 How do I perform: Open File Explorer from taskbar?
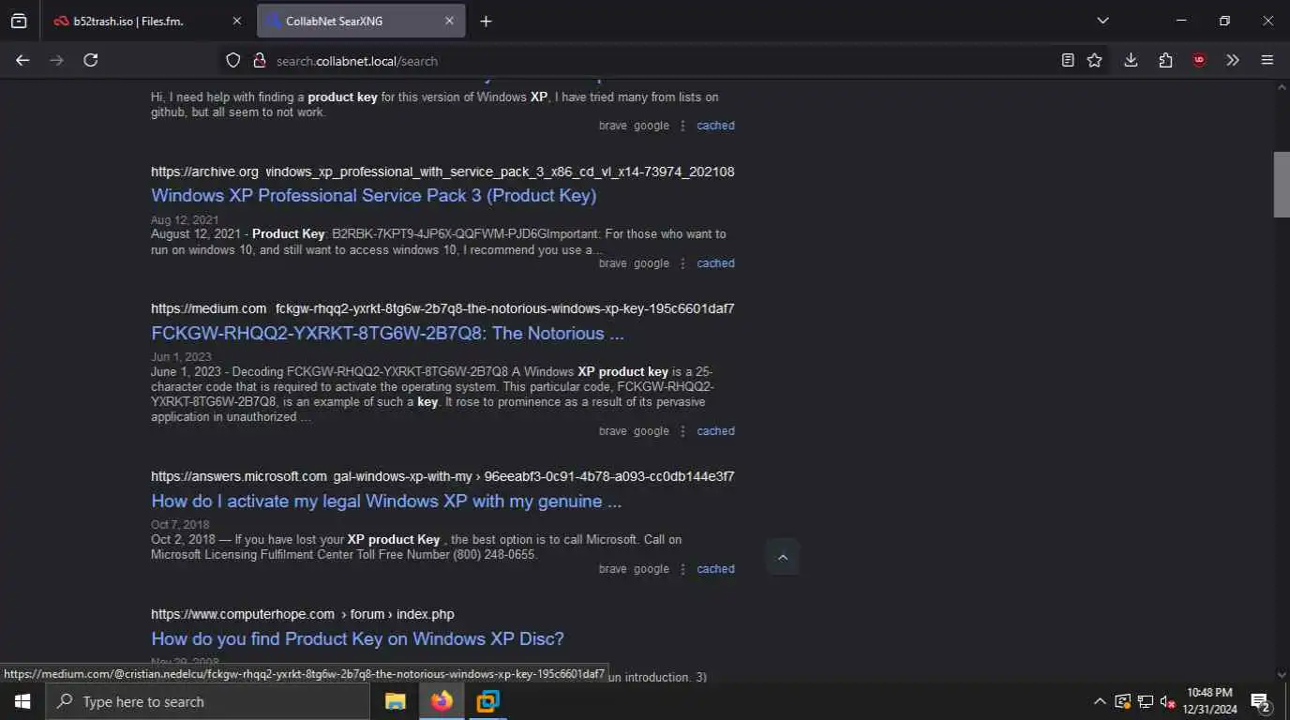click(396, 701)
